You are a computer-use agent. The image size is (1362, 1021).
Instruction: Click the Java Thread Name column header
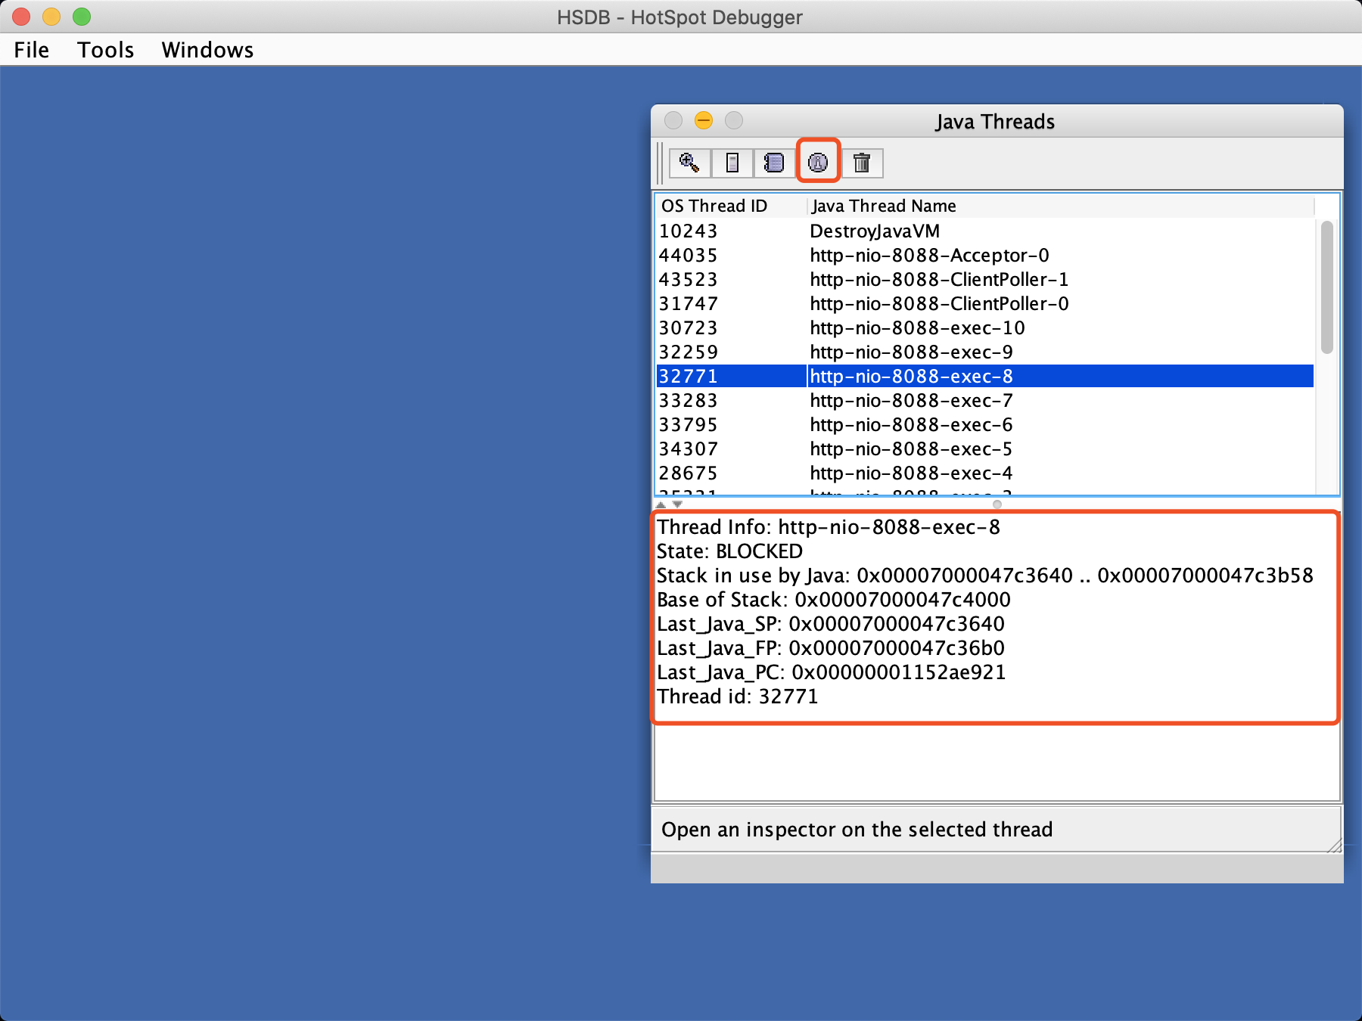pos(1061,206)
